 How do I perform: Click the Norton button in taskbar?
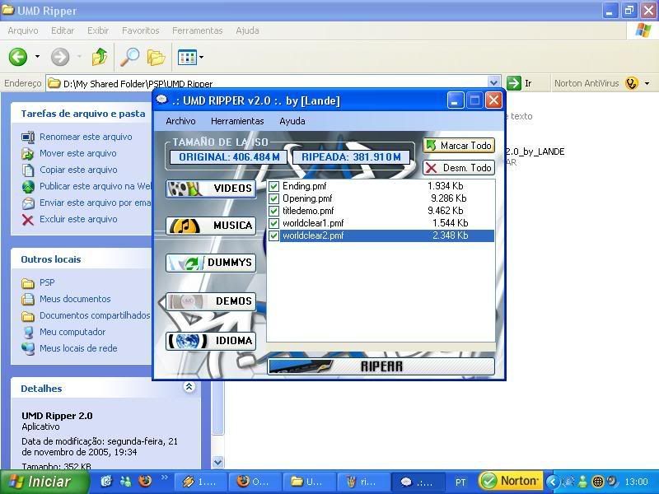tap(509, 481)
